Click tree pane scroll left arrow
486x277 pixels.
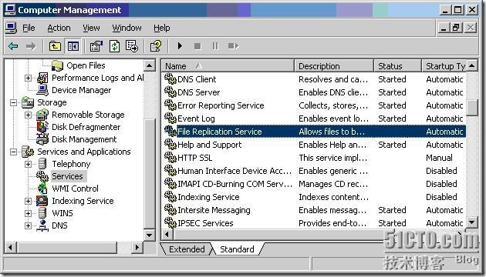point(11,247)
